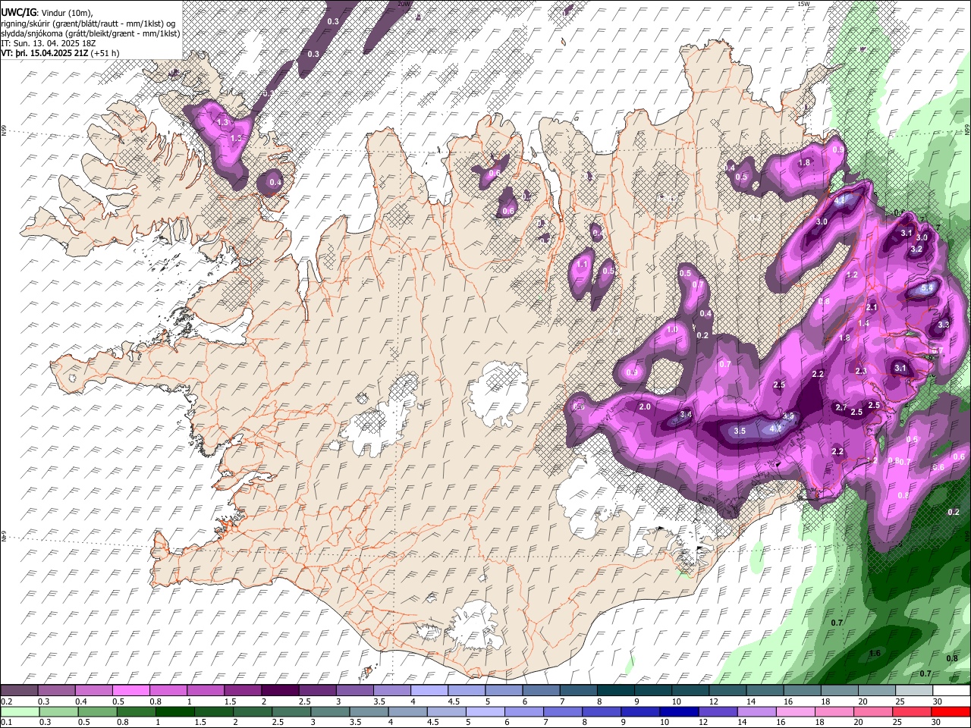Click the bold UWC/IG title text
This screenshot has width=971, height=728.
[18, 12]
